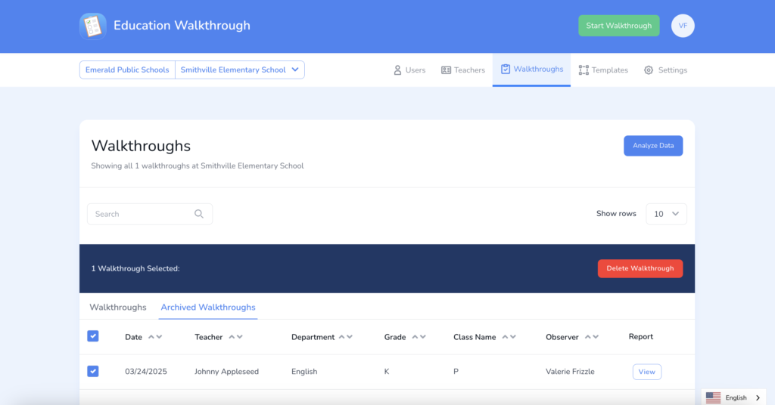Sort Class Name column descending arrow

[513, 337]
